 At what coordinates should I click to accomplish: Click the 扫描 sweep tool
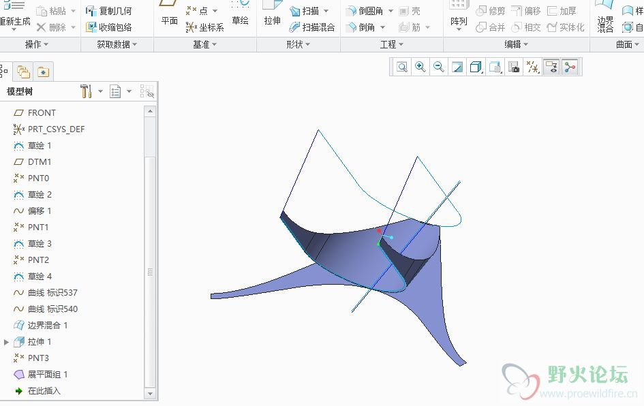point(305,11)
